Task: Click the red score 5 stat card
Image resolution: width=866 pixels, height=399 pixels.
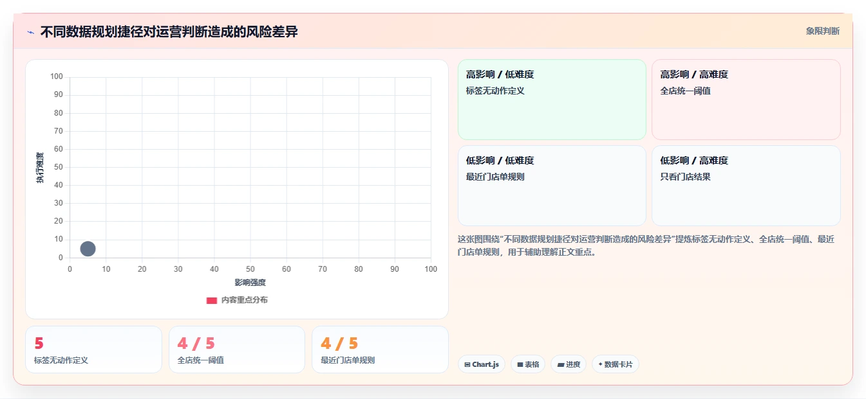Action: click(93, 350)
